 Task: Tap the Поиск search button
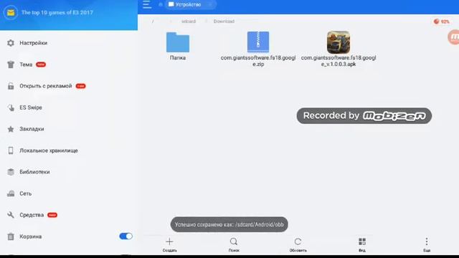(x=234, y=244)
